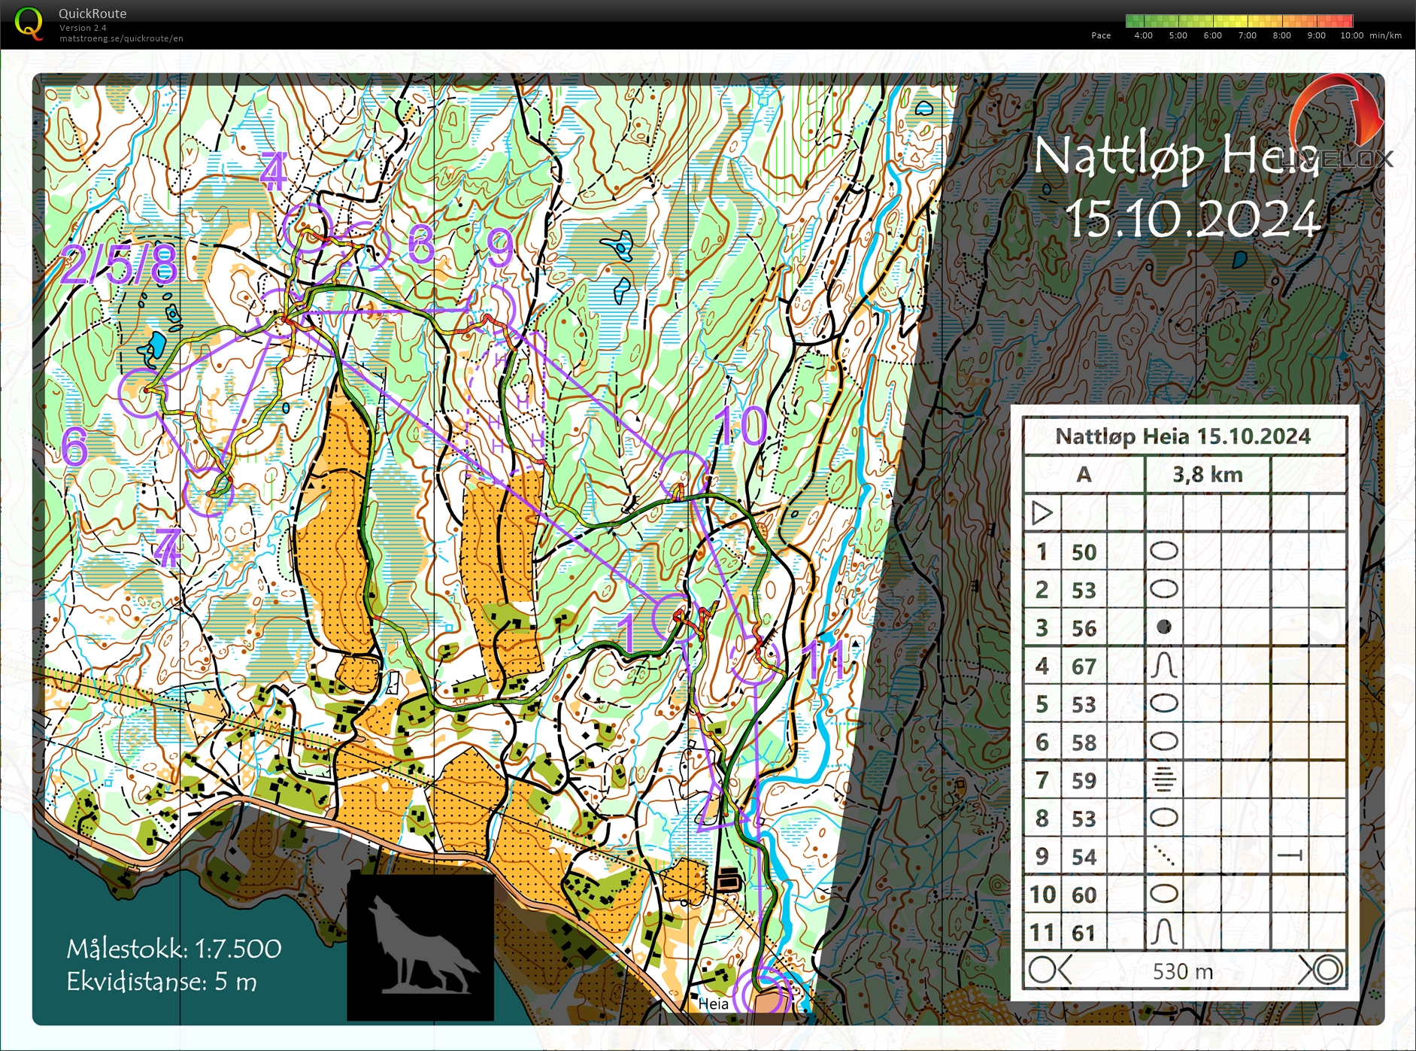
Task: Click the red end of the pace scale
Action: pos(1345,21)
